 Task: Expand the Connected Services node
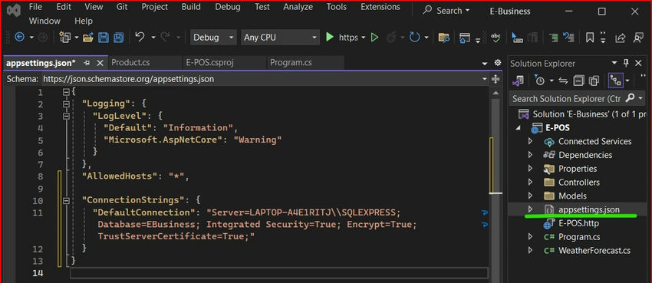530,141
